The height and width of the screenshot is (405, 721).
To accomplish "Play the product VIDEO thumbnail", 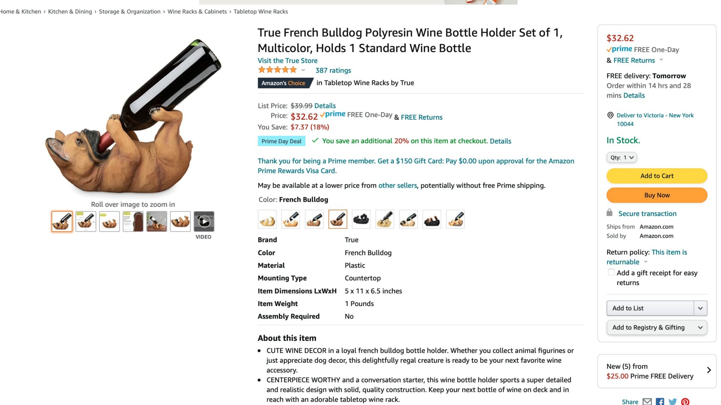I will (x=204, y=222).
